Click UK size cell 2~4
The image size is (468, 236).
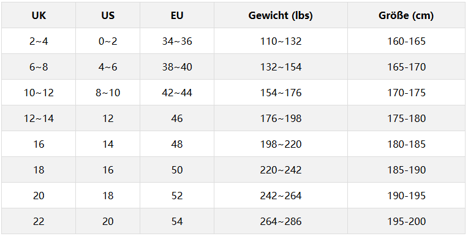tap(39, 41)
